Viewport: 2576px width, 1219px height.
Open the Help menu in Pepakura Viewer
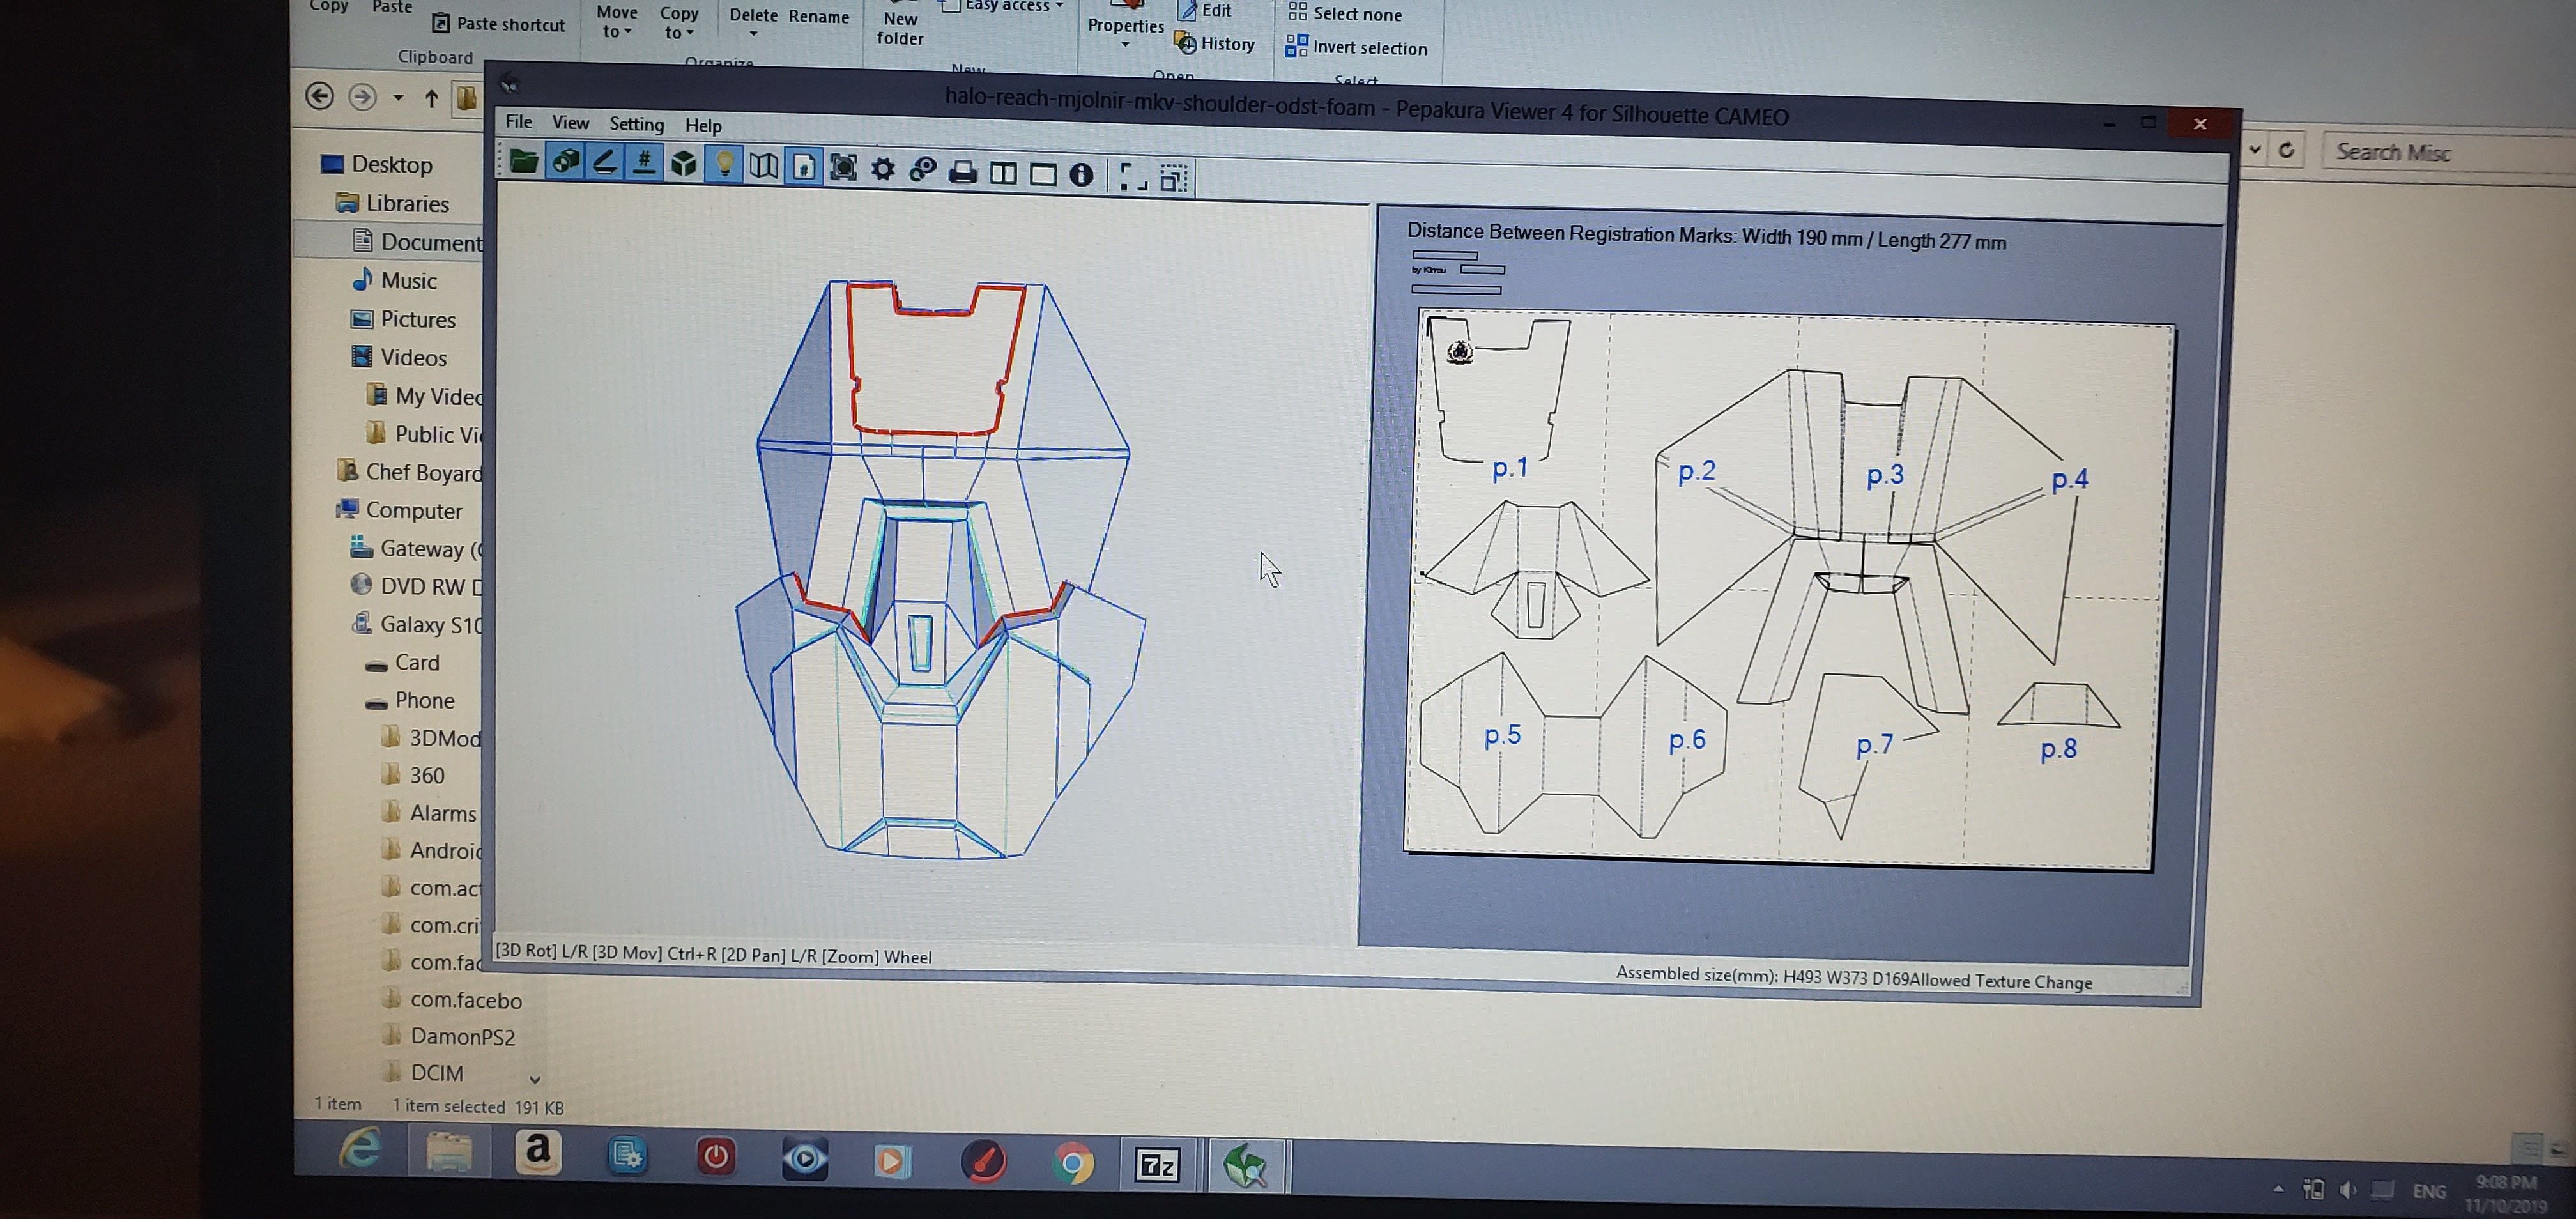[x=703, y=125]
